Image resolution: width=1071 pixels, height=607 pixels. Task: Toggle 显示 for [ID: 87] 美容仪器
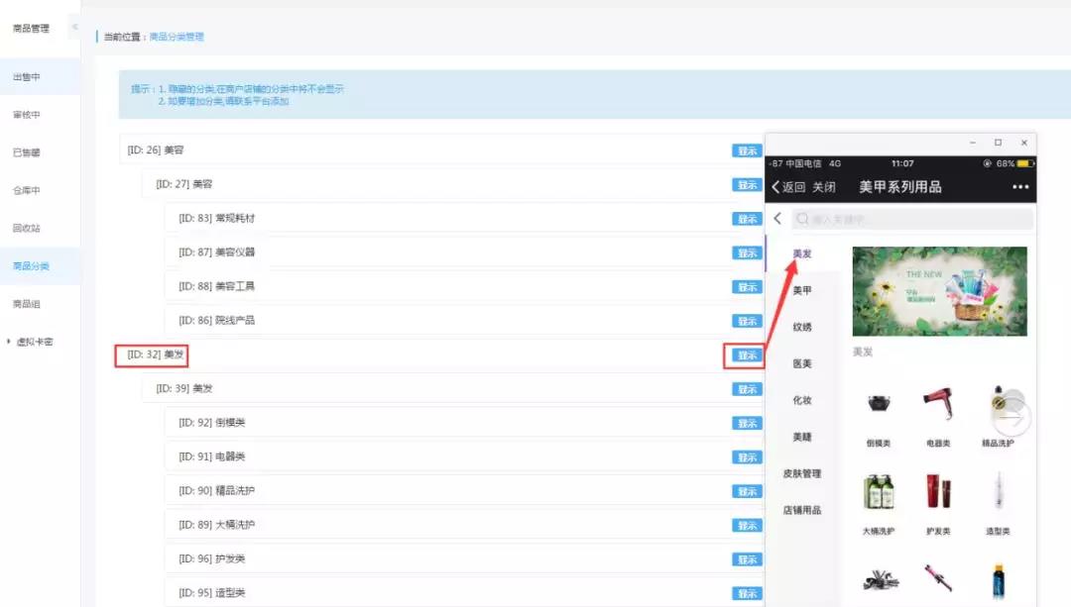[x=746, y=253]
